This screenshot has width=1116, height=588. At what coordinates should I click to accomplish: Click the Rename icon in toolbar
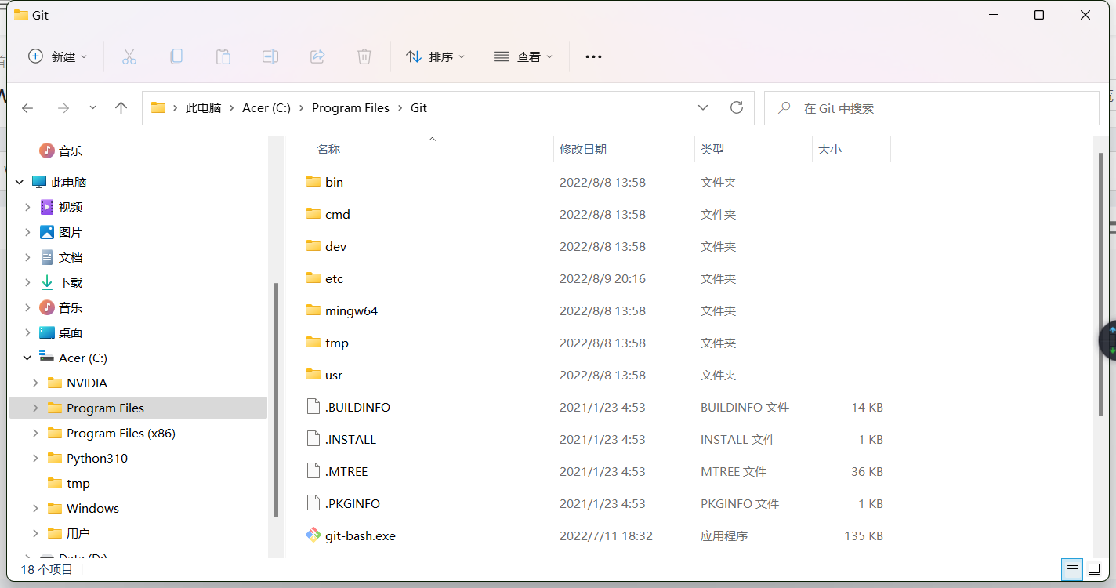[x=270, y=56]
